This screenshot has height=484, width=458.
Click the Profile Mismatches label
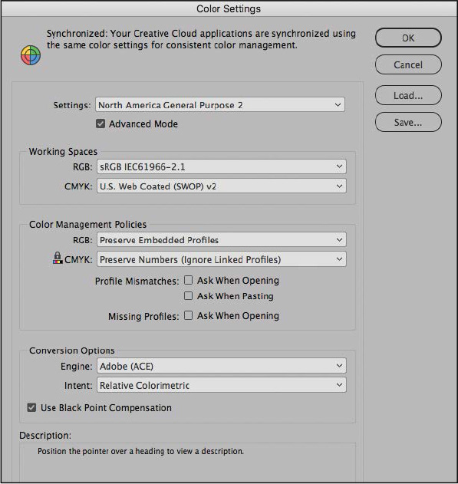[x=137, y=282]
